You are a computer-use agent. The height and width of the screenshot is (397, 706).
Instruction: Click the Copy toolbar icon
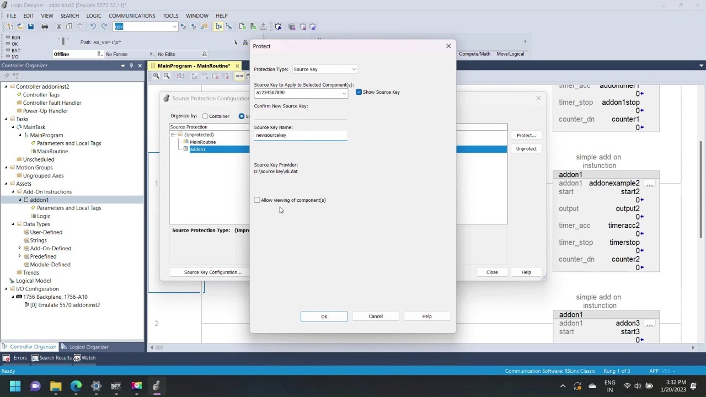pos(69,26)
